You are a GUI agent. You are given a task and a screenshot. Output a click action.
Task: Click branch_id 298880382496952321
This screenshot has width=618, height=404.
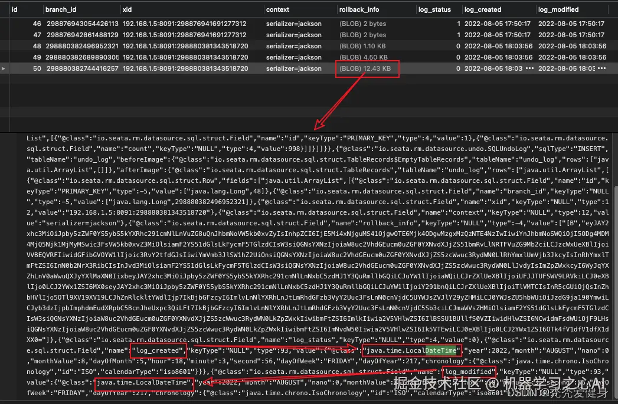(82, 46)
